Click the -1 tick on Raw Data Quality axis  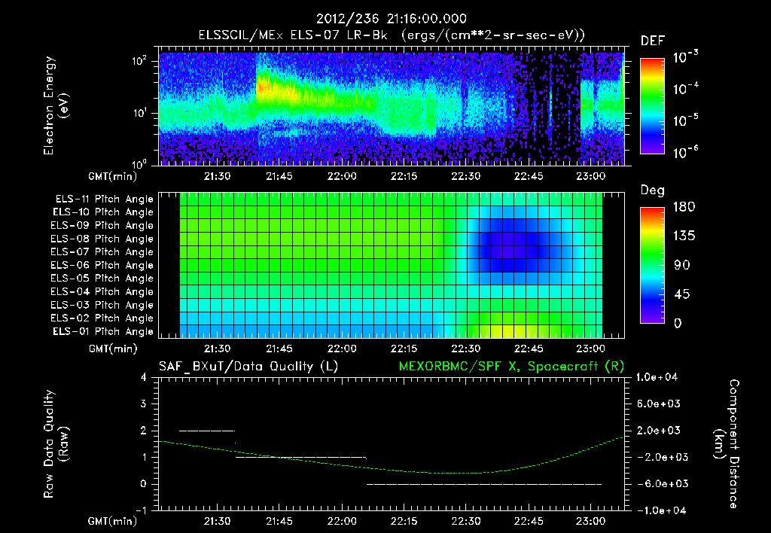pos(142,510)
